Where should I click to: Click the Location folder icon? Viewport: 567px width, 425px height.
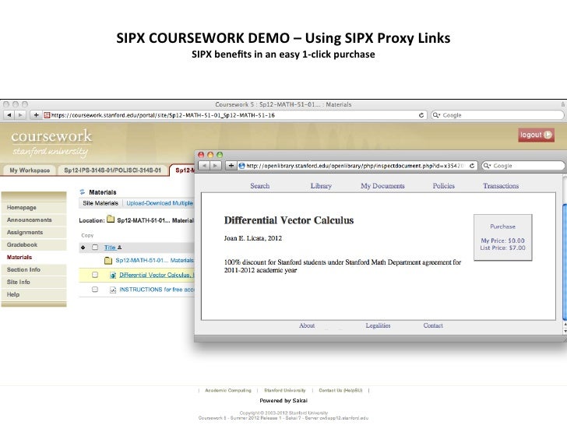111,220
